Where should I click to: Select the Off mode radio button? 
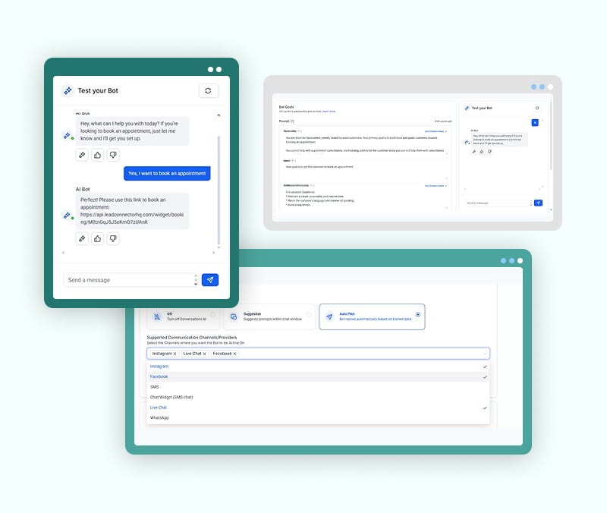(x=212, y=314)
